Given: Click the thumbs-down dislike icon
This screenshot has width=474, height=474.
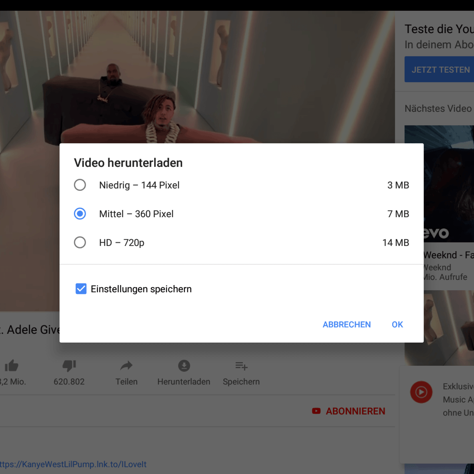Looking at the screenshot, I should pyautogui.click(x=69, y=366).
